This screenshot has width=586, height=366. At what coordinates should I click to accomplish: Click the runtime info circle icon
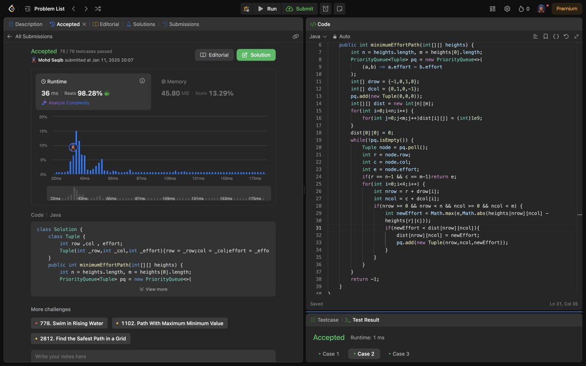tap(142, 81)
